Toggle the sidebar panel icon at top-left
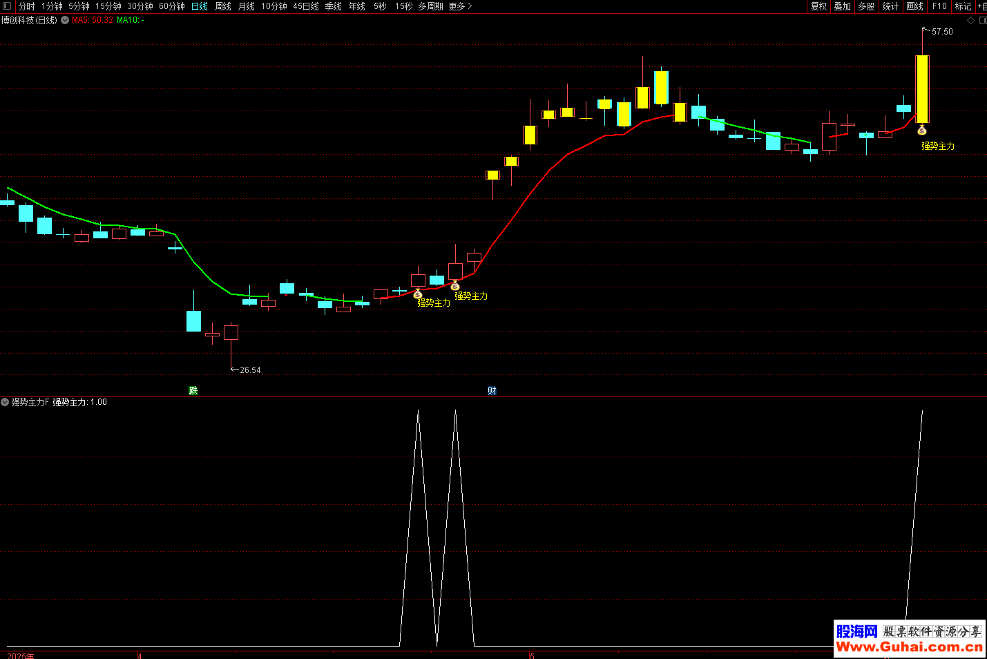 [x=8, y=6]
